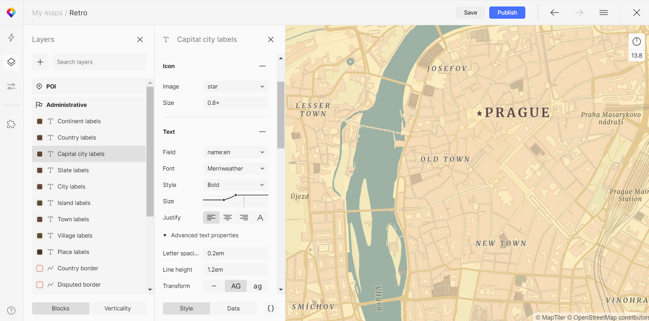This screenshot has width=649, height=321.
Task: Open the Font Merriweather dropdown
Action: pos(235,168)
